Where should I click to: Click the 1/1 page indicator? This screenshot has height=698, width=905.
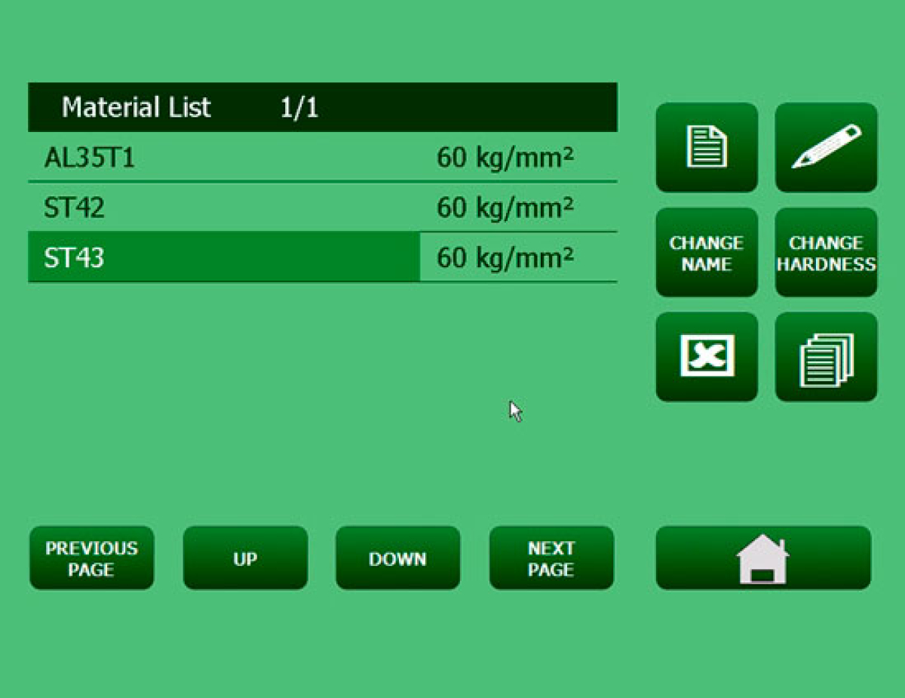click(x=299, y=107)
